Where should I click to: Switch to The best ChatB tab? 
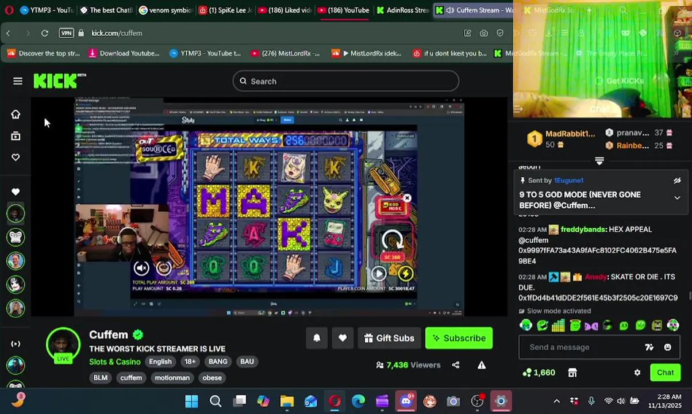[106, 10]
